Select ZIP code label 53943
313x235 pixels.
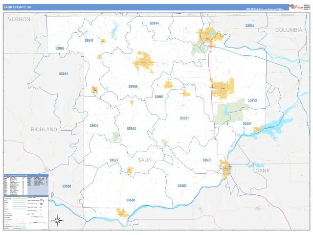(132, 129)
